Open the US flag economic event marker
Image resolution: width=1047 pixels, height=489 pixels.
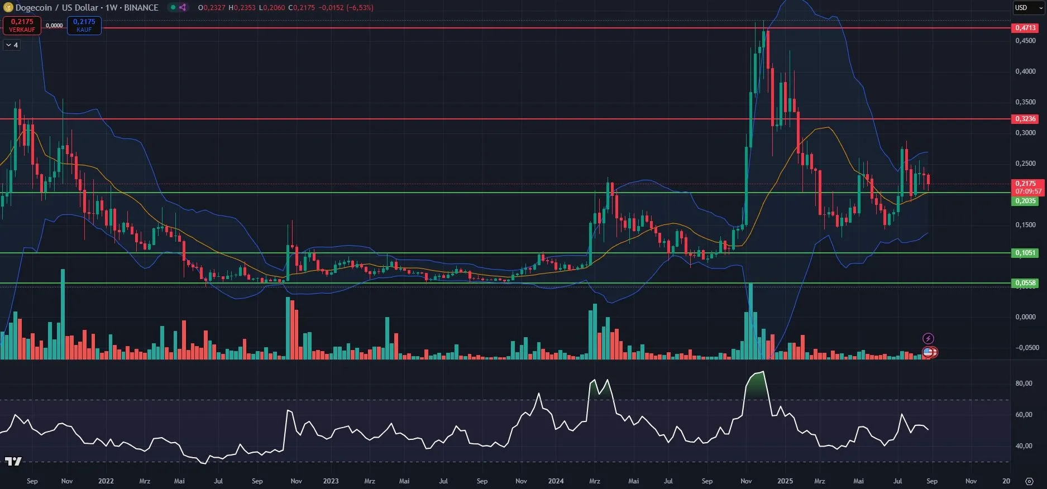928,352
